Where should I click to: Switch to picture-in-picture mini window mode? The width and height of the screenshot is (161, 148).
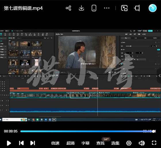[x=124, y=8]
